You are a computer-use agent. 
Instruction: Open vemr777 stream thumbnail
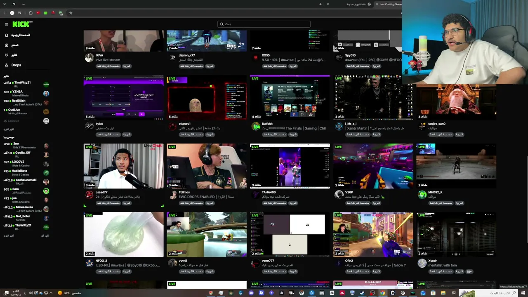[290, 234]
